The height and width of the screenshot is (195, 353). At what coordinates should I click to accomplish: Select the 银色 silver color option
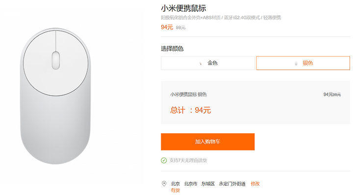pos(303,63)
